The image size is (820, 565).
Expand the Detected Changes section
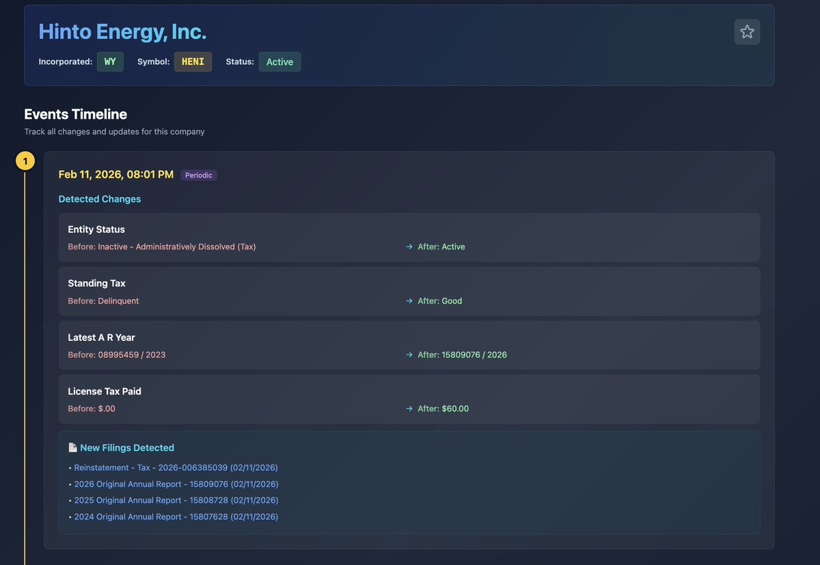tap(99, 199)
